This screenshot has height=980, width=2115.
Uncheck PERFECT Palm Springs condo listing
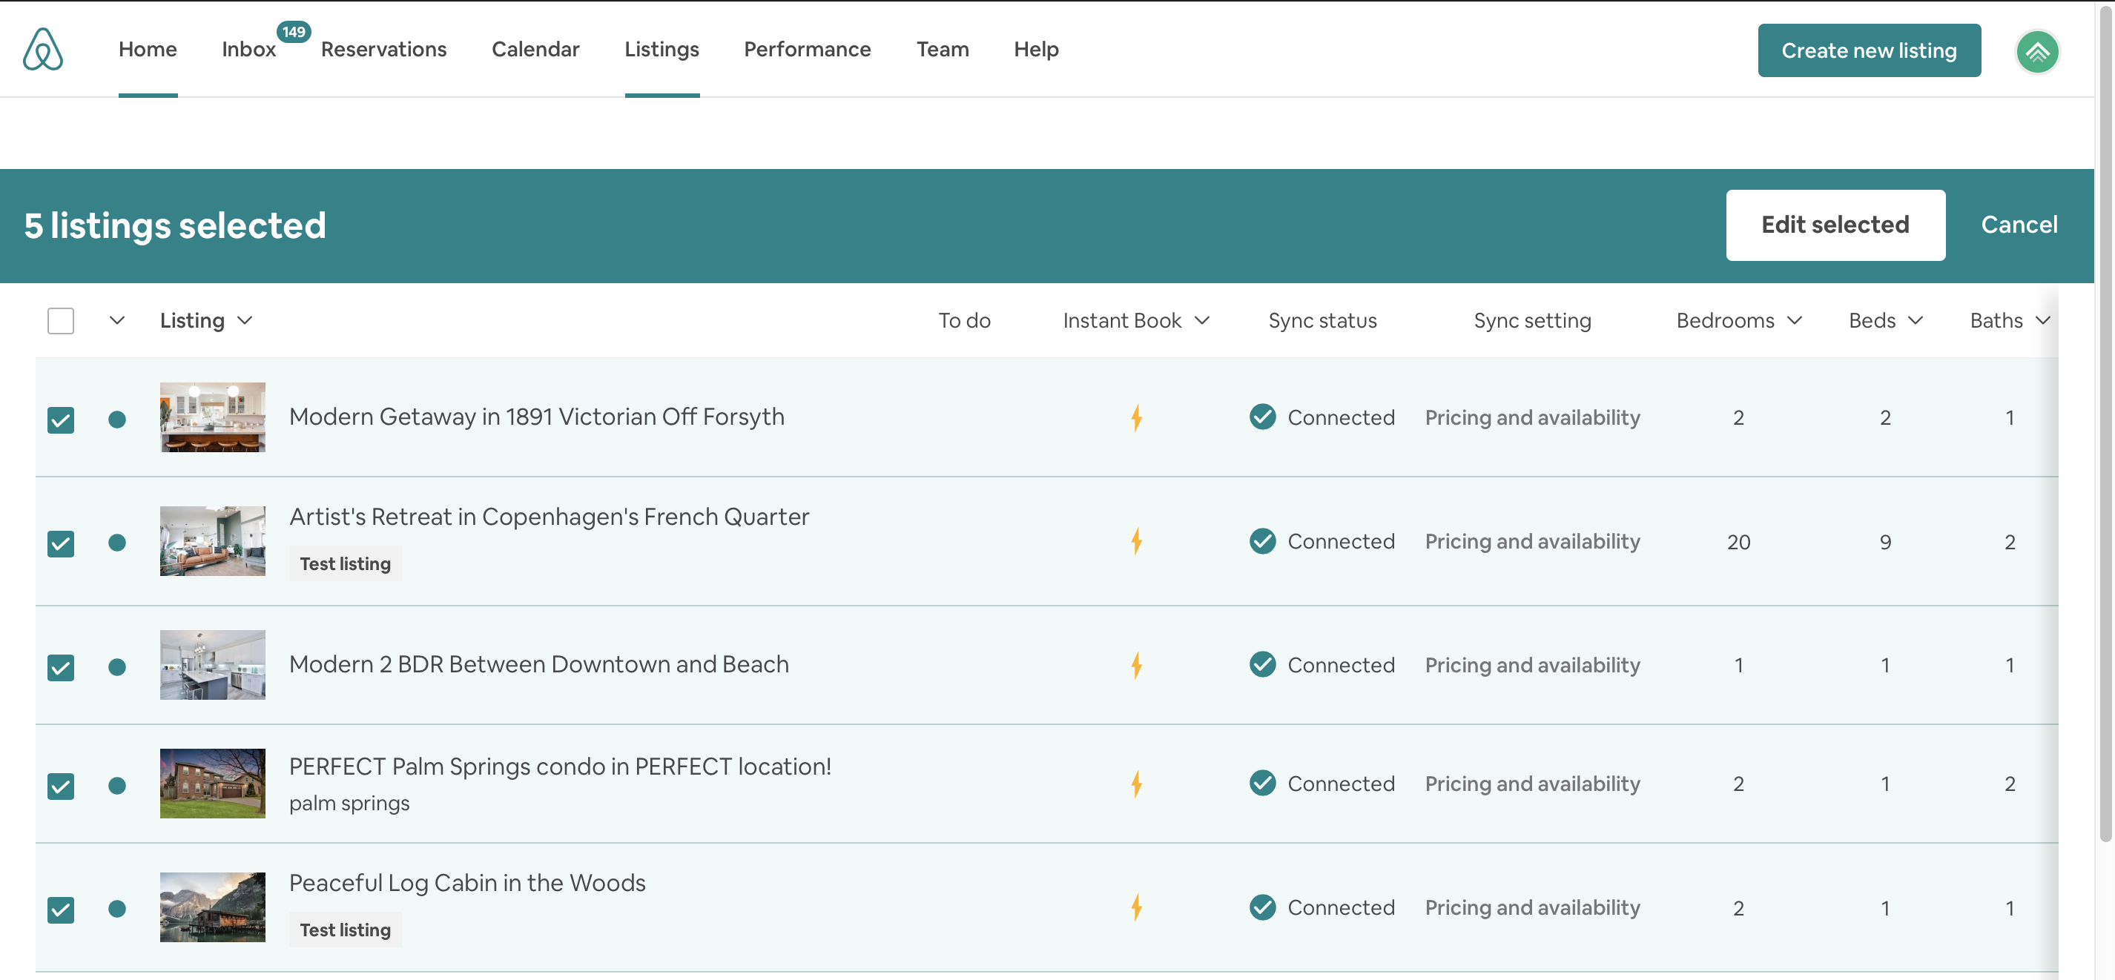61,787
